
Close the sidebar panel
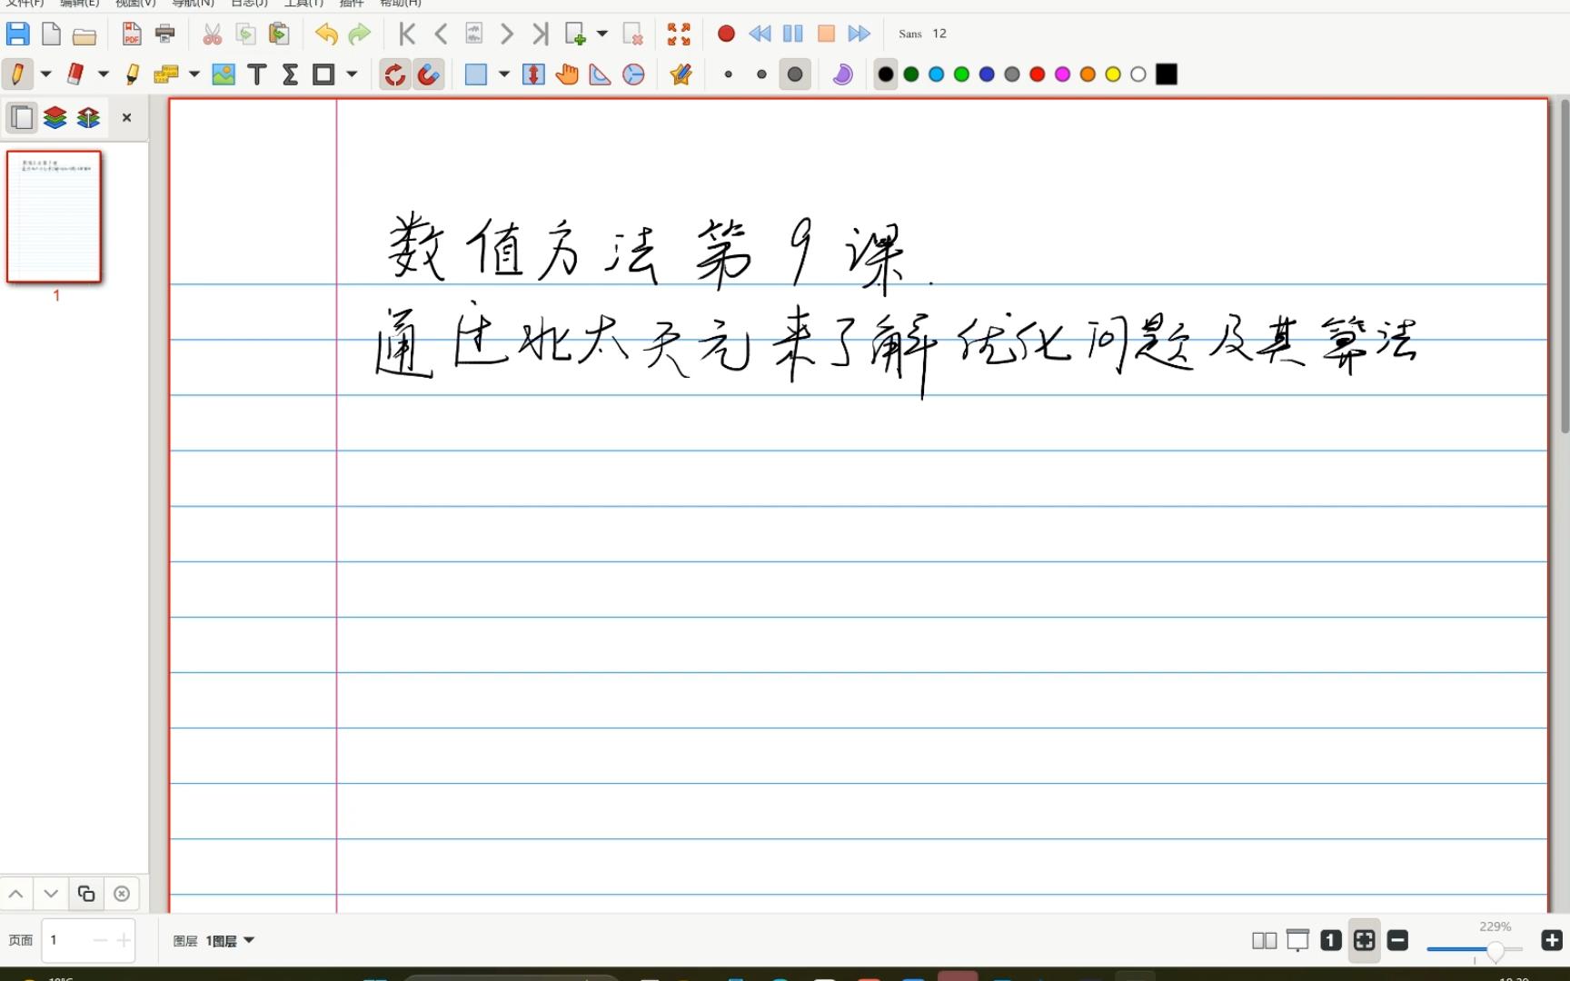pyautogui.click(x=126, y=117)
